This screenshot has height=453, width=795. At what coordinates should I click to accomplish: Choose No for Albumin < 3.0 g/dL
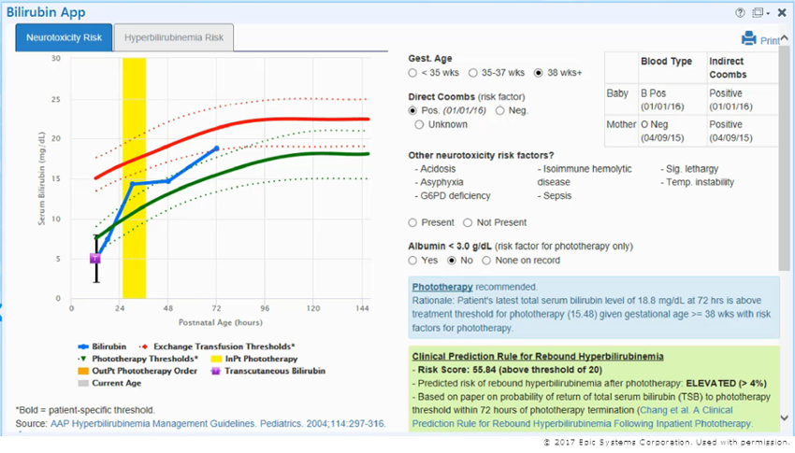451,261
